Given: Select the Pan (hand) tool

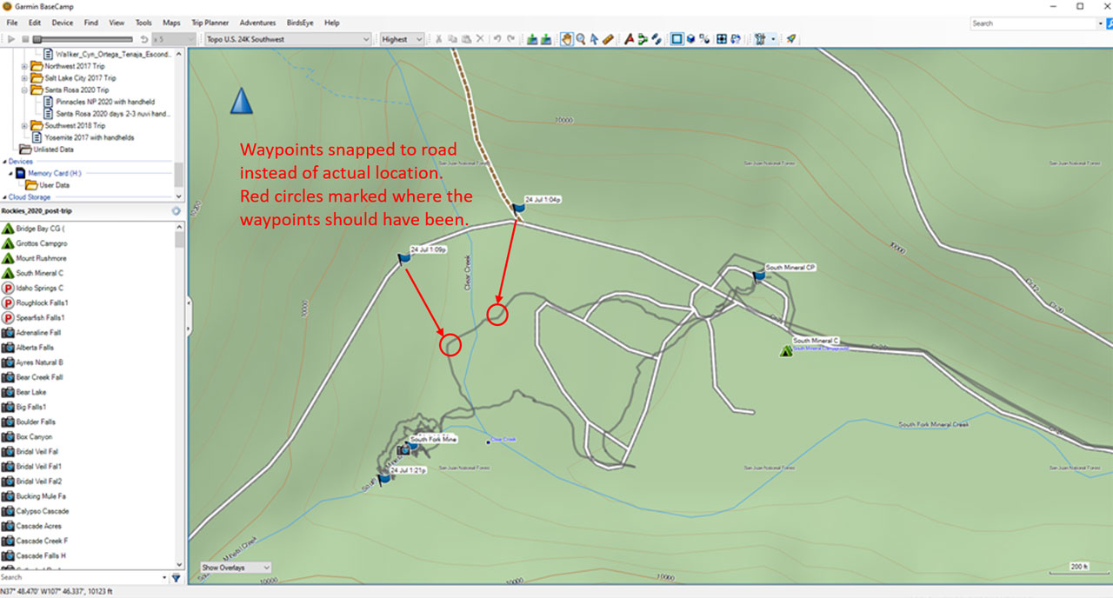Looking at the screenshot, I should tap(567, 39).
